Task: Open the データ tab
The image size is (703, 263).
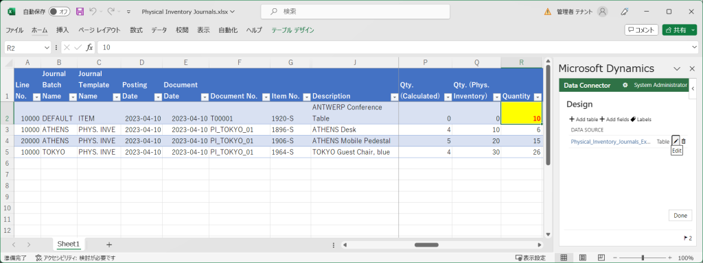Action: point(159,30)
